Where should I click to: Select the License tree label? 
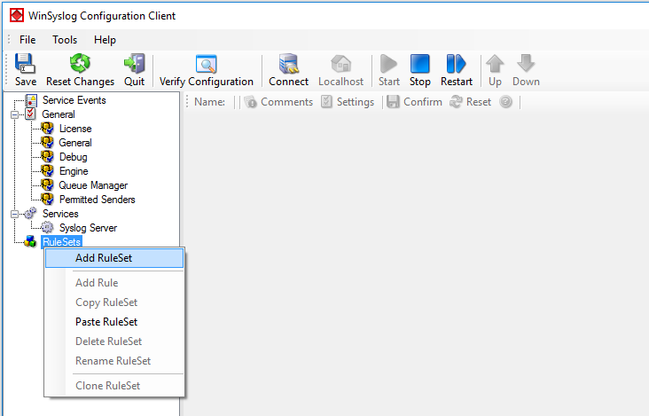pyautogui.click(x=75, y=129)
